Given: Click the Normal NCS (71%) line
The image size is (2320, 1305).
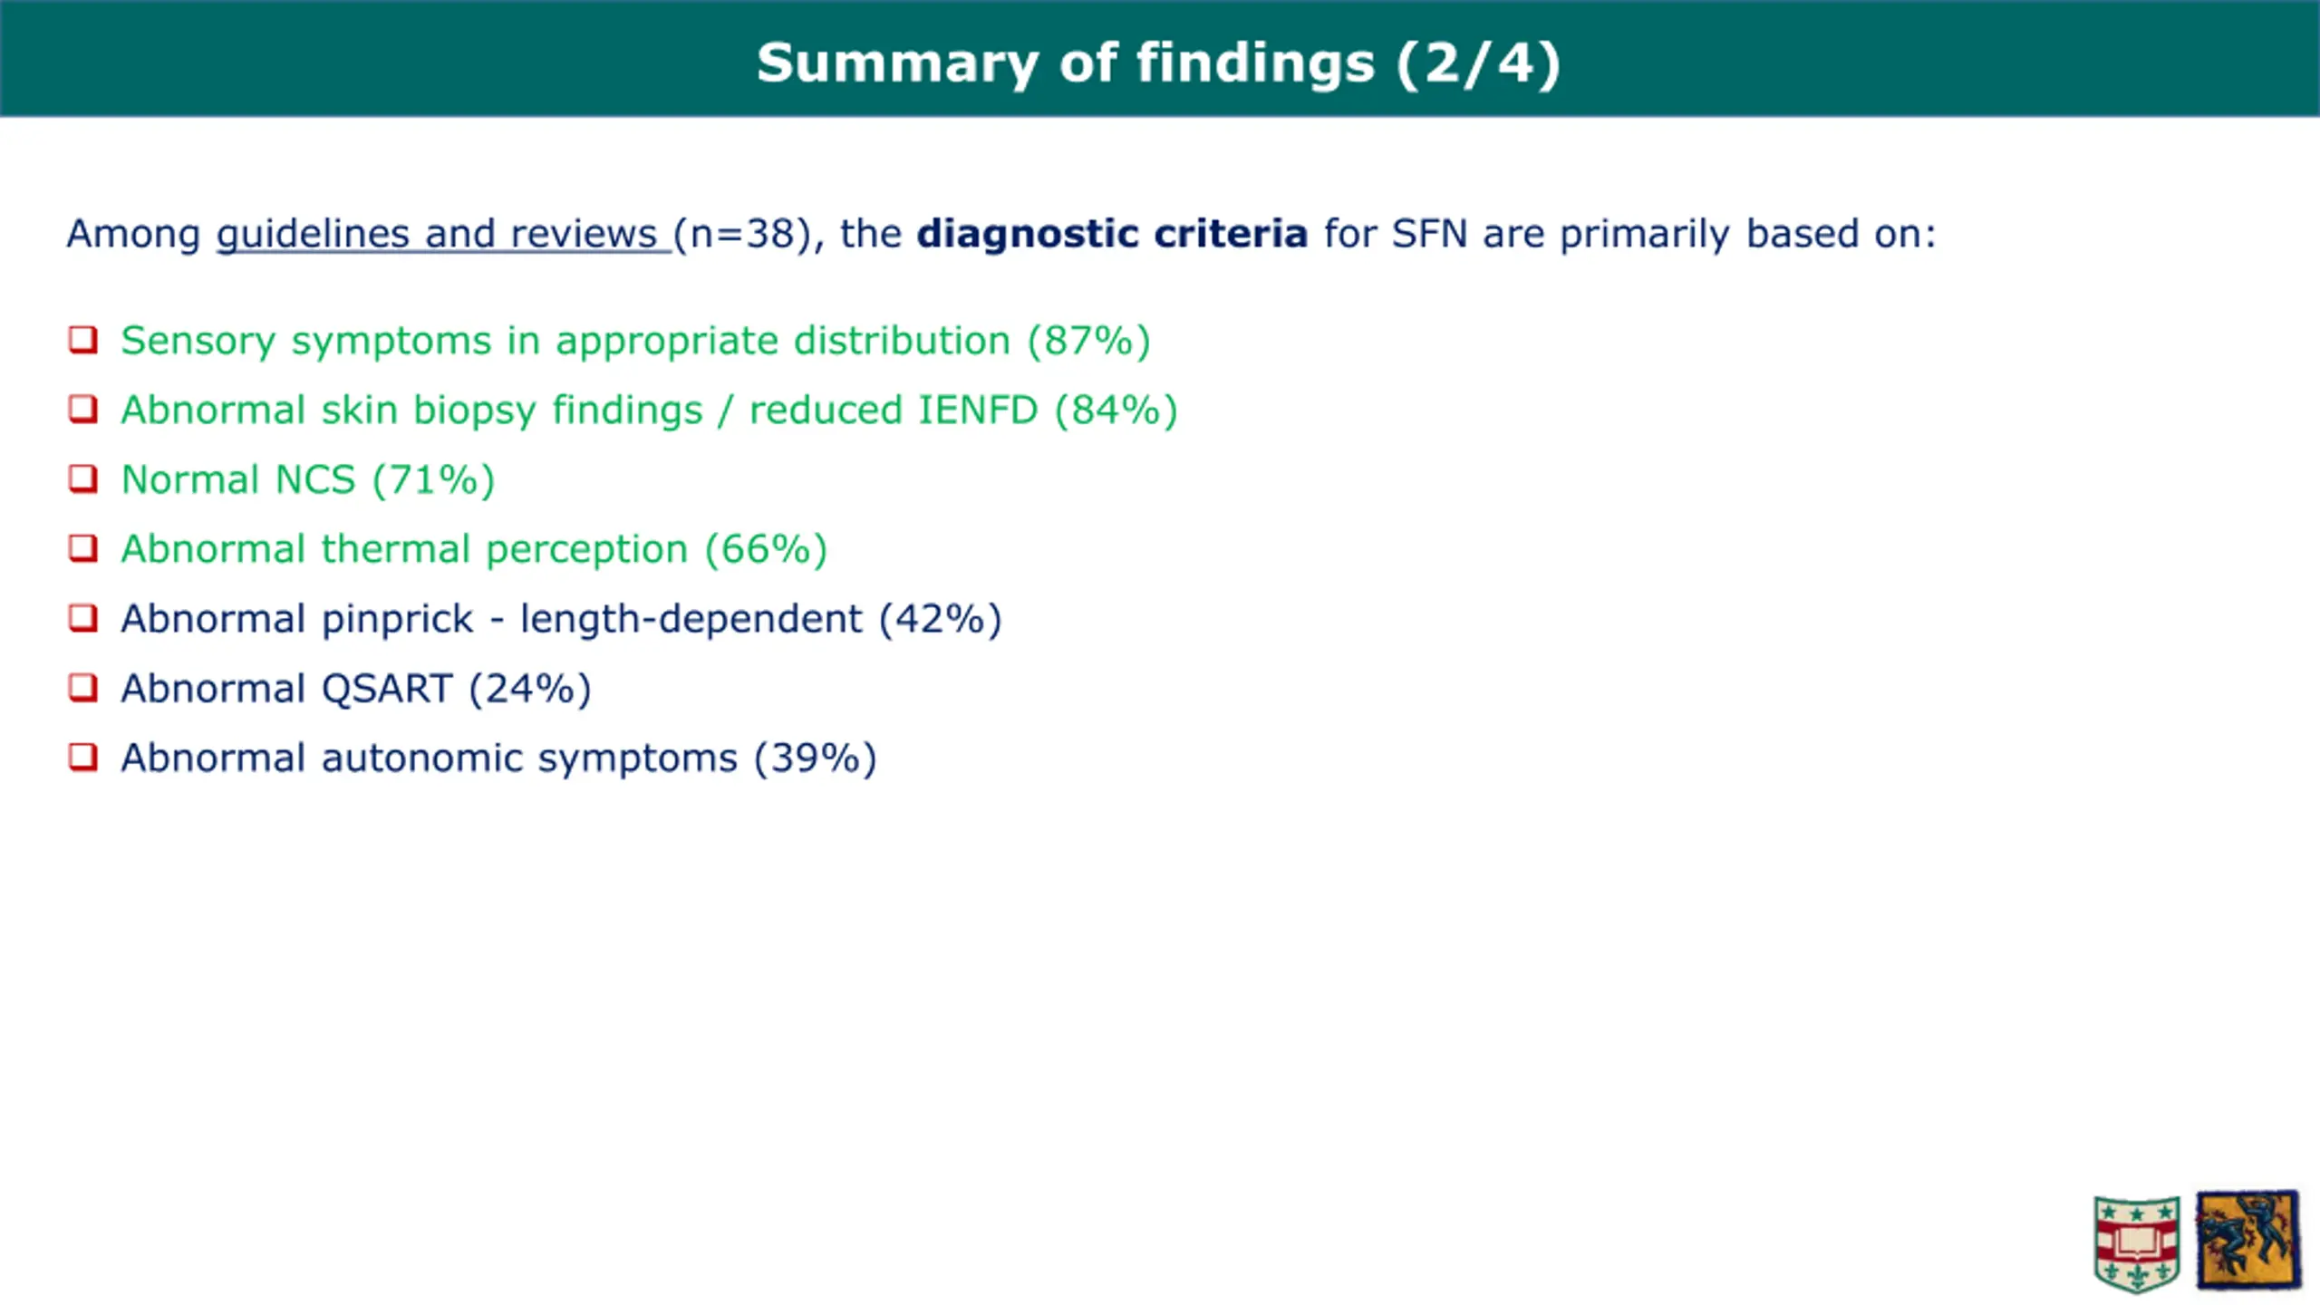Looking at the screenshot, I should tap(308, 480).
